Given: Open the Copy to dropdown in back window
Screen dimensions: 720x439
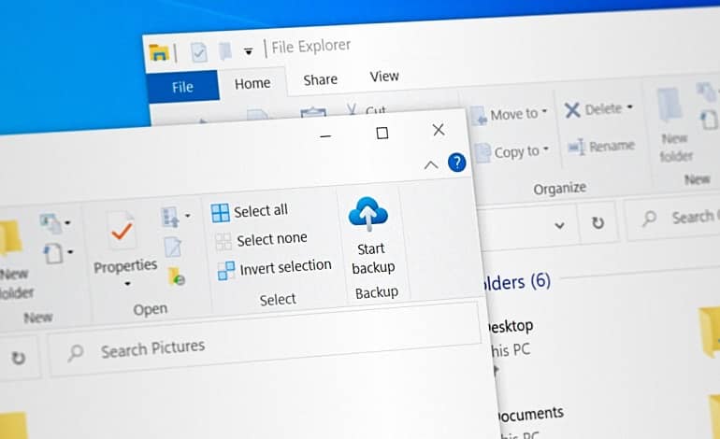Looking at the screenshot, I should click(x=513, y=152).
